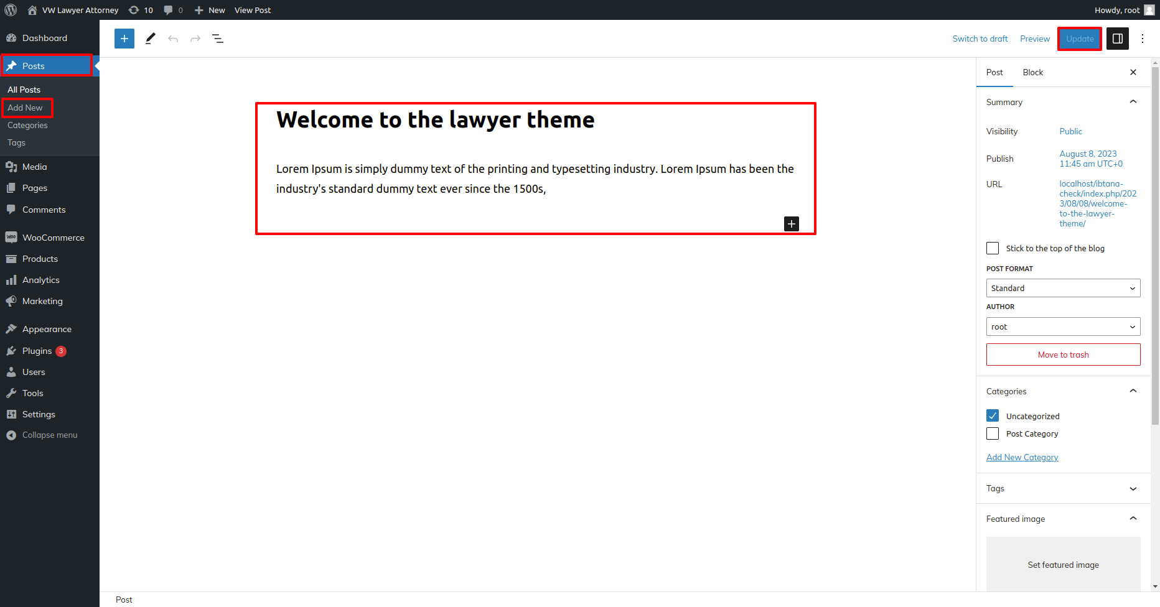Expand the Tags panel
Image resolution: width=1160 pixels, height=607 pixels.
pyautogui.click(x=1063, y=488)
